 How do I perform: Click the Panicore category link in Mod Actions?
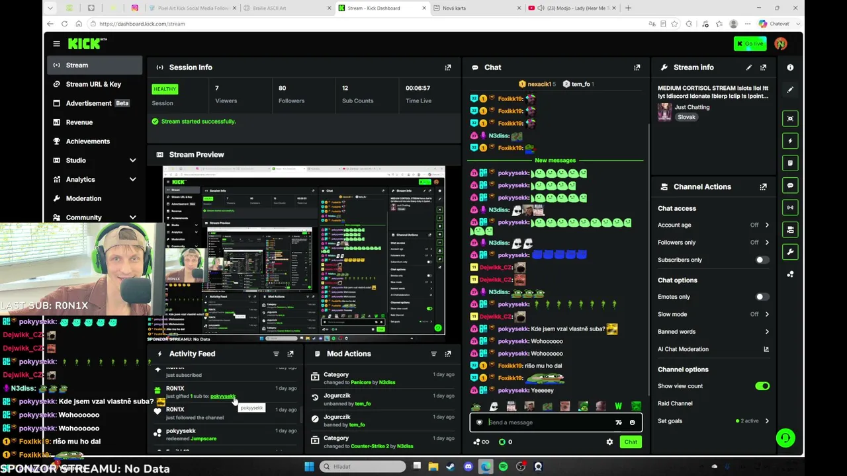(361, 382)
